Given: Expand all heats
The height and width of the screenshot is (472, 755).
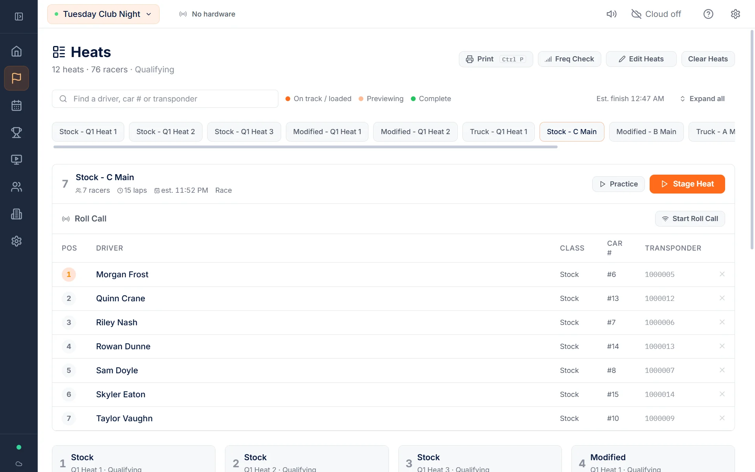Looking at the screenshot, I should [x=702, y=99].
